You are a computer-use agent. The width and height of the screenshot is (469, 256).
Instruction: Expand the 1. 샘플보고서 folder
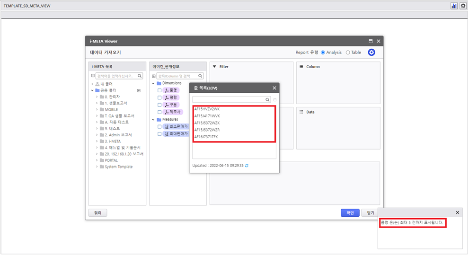click(97, 103)
